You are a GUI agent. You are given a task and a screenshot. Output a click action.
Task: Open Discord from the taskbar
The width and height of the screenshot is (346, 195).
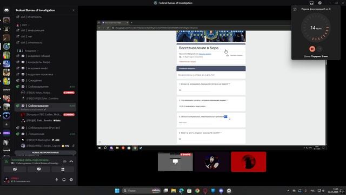(221, 191)
